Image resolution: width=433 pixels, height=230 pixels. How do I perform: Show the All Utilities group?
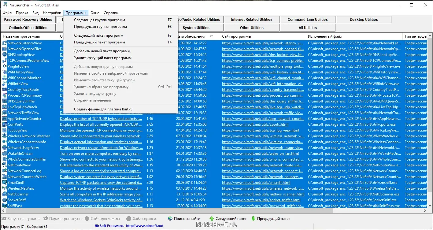coord(308,28)
